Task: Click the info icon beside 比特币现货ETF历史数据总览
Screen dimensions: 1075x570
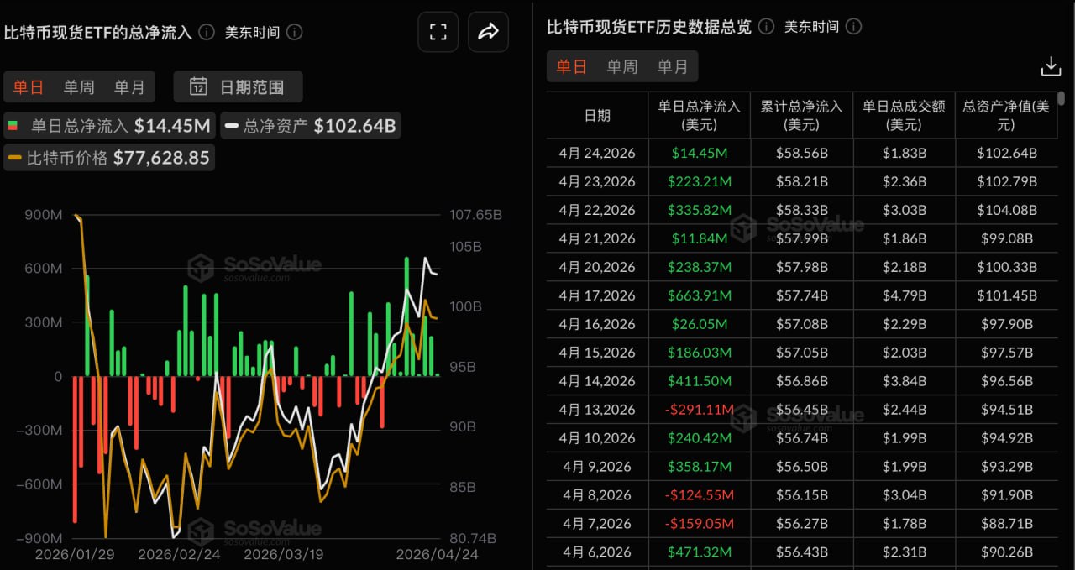Action: (764, 26)
